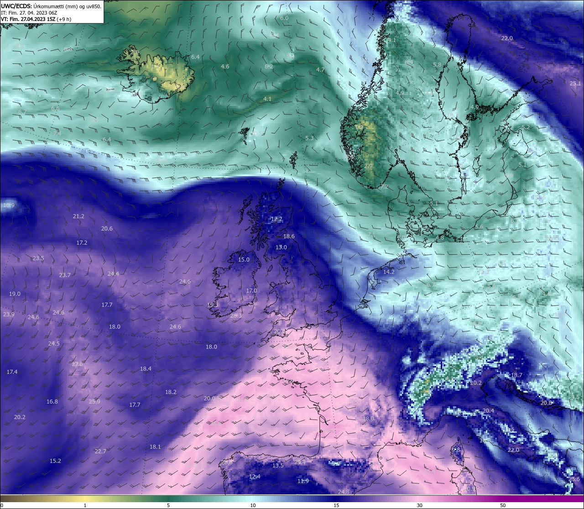The image size is (584, 509).
Task: Click the value 20.8 on the map
Action: (546, 403)
